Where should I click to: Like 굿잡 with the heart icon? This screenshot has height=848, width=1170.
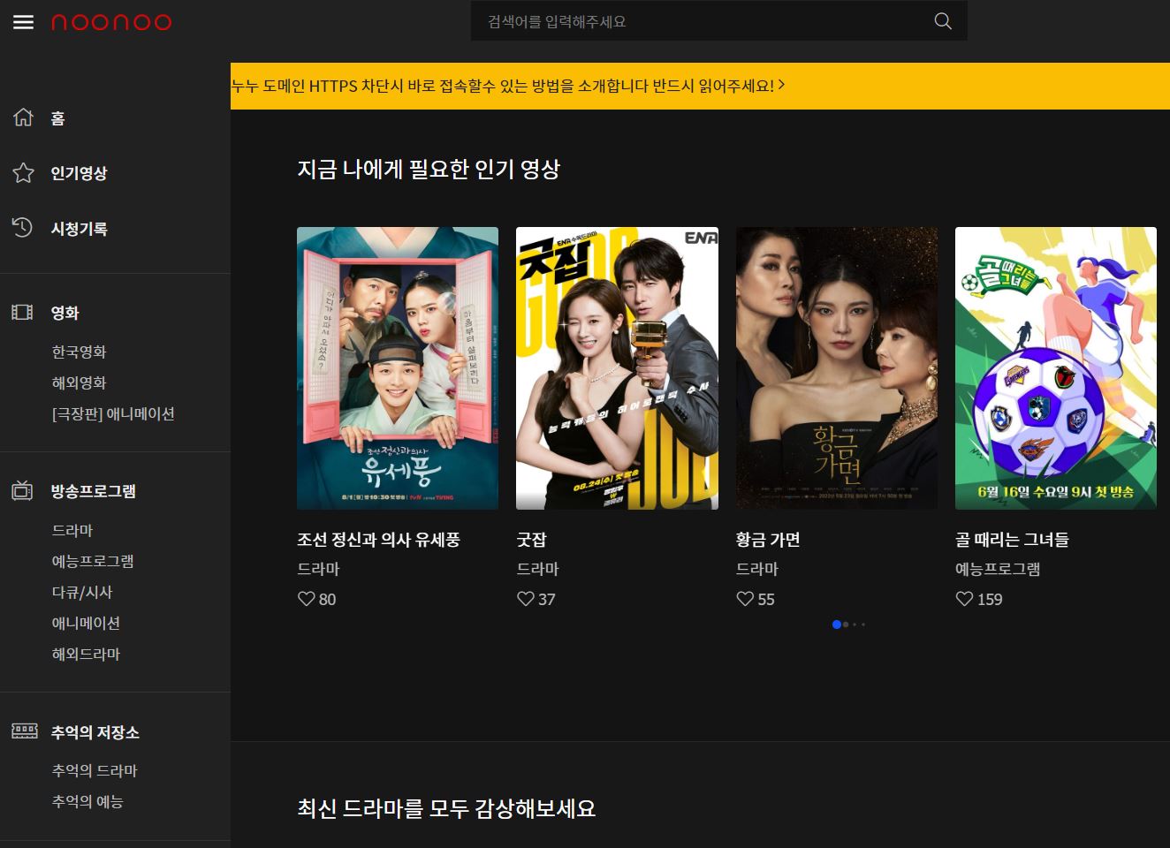(x=525, y=599)
